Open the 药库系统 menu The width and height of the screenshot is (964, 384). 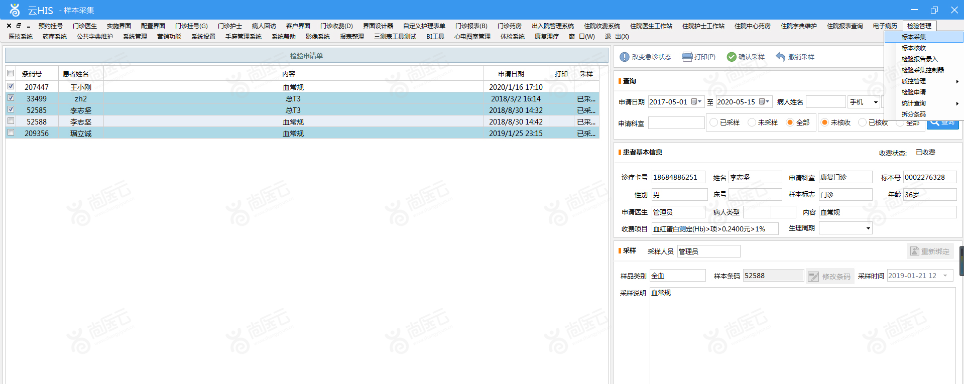point(55,37)
